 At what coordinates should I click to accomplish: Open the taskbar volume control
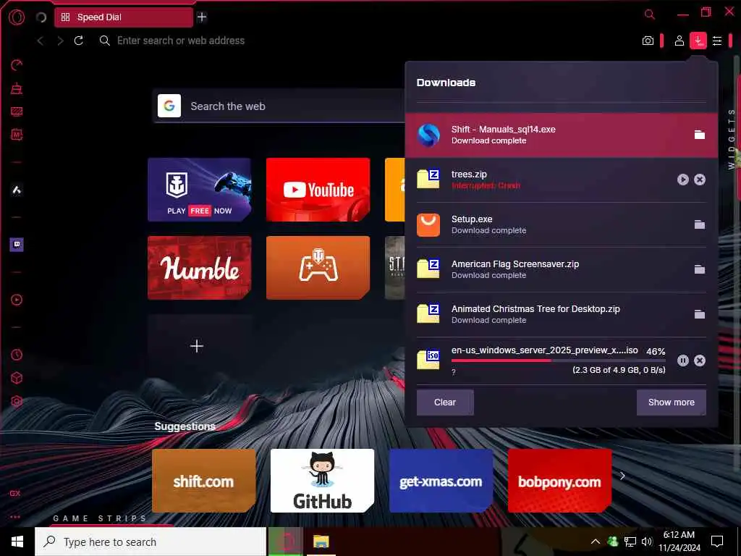646,542
